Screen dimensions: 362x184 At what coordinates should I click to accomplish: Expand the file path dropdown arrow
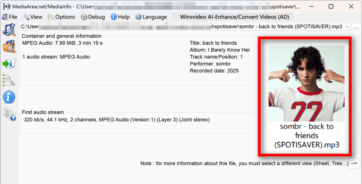point(347,27)
